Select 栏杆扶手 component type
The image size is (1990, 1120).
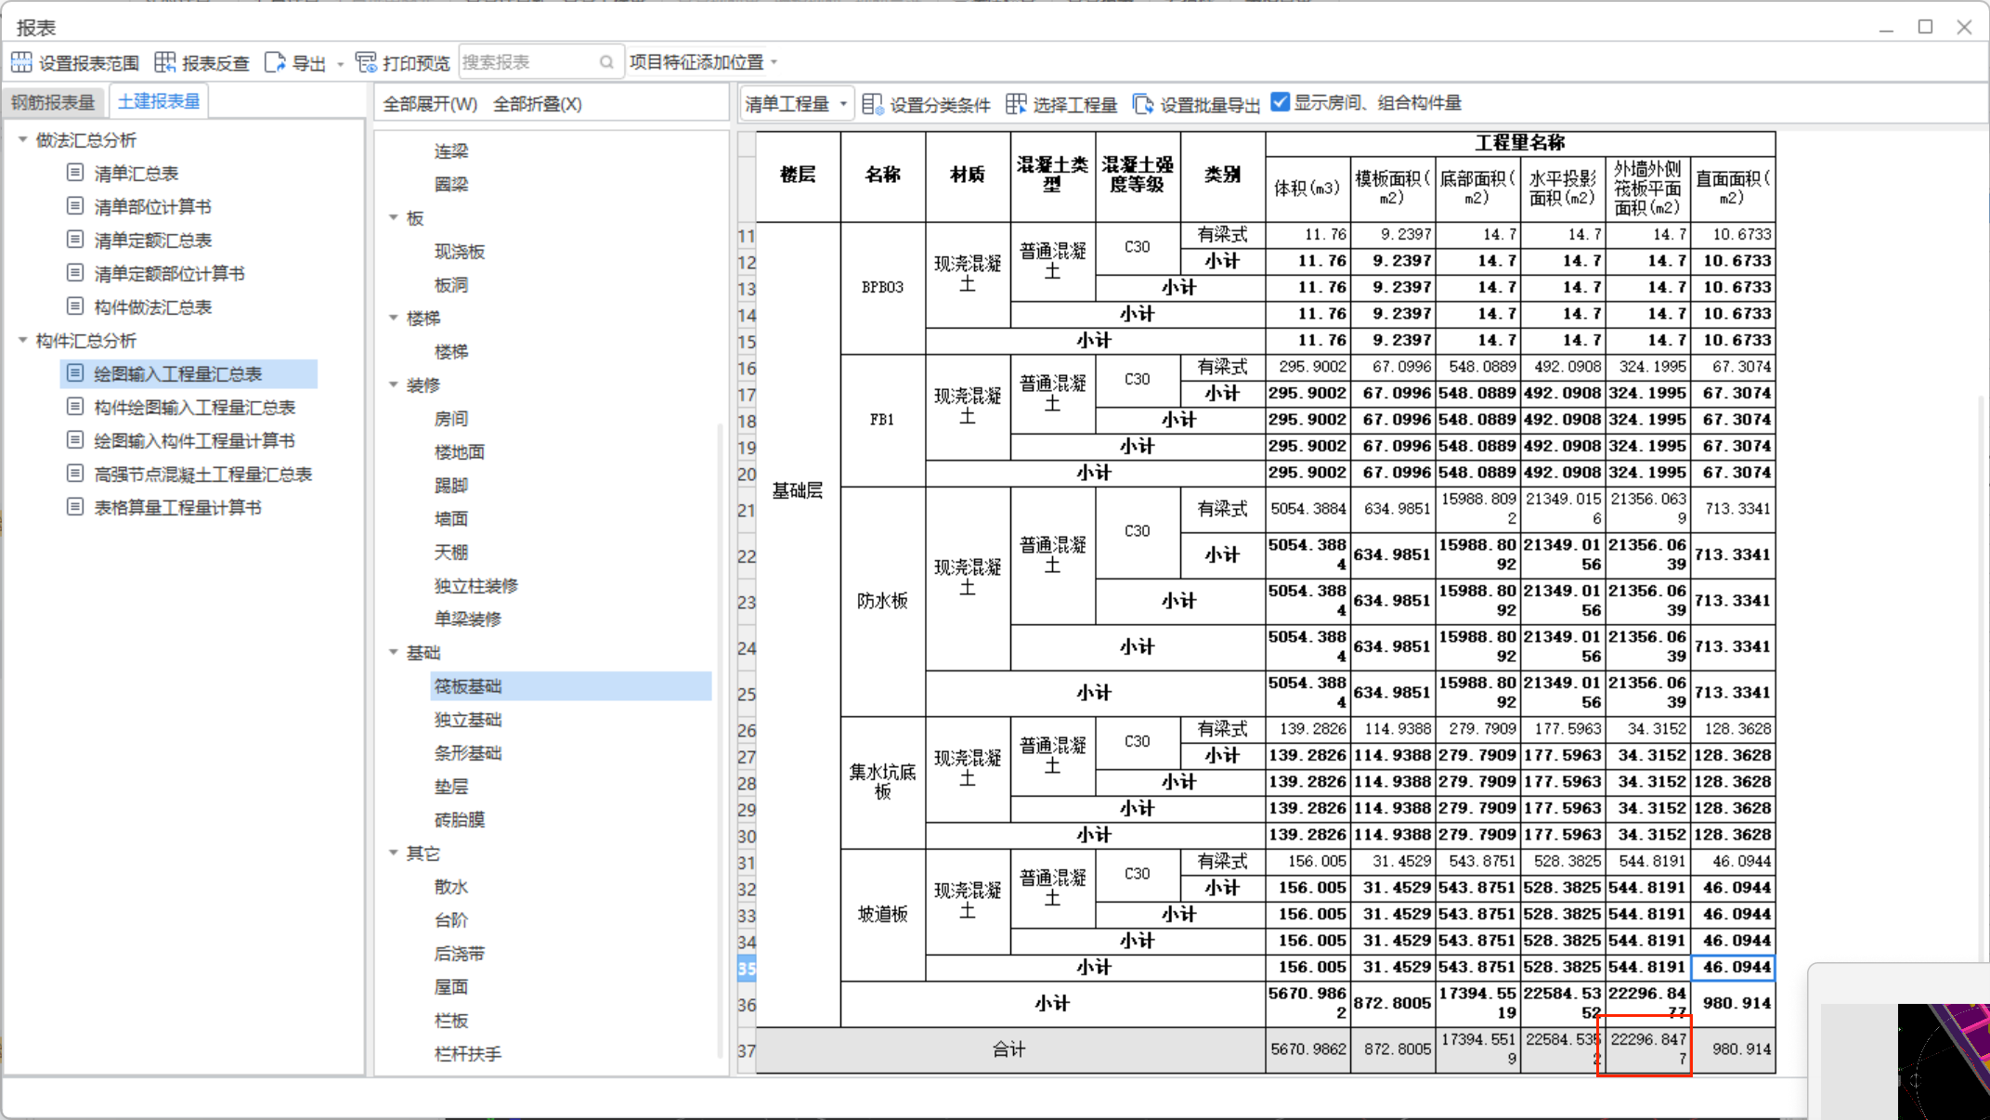468,1053
